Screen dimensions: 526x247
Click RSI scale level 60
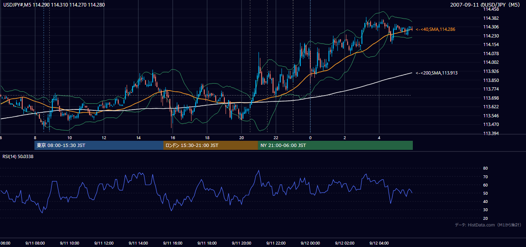(485, 185)
